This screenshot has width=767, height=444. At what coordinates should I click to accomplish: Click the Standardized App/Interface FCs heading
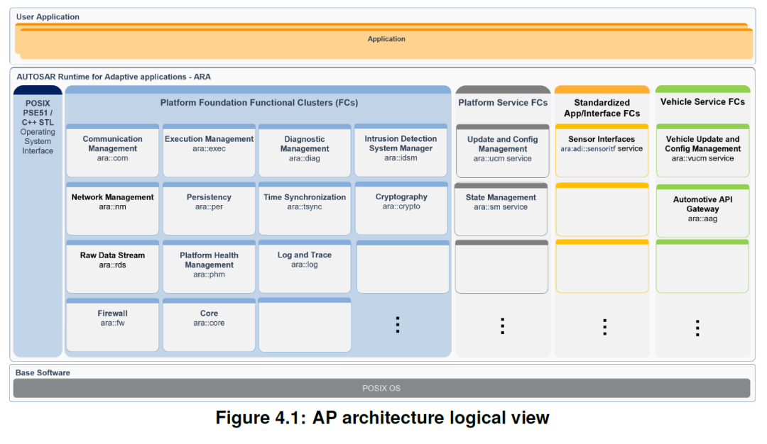click(602, 108)
